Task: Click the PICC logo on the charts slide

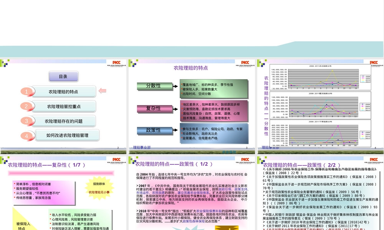Action: (374, 63)
